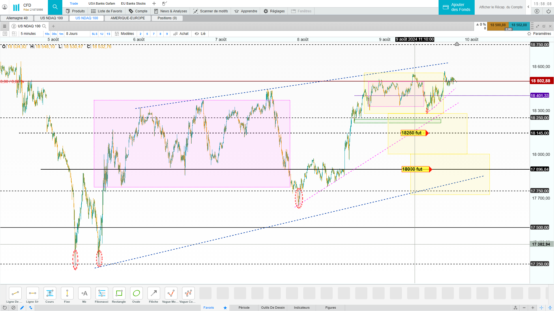Choose the Nb text annotation tool
Viewport: 554px width, 311px height.
[84, 293]
